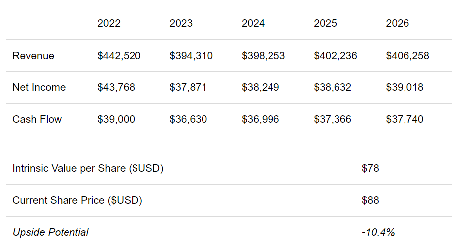Click the Revenue row label

(x=33, y=56)
